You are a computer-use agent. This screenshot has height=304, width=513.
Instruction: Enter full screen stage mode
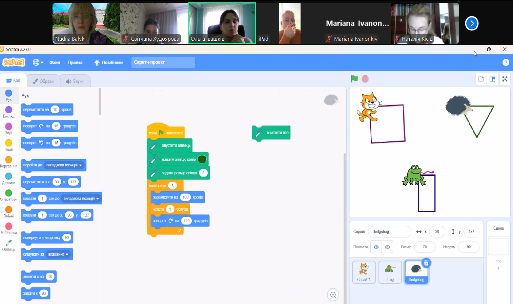pyautogui.click(x=505, y=79)
